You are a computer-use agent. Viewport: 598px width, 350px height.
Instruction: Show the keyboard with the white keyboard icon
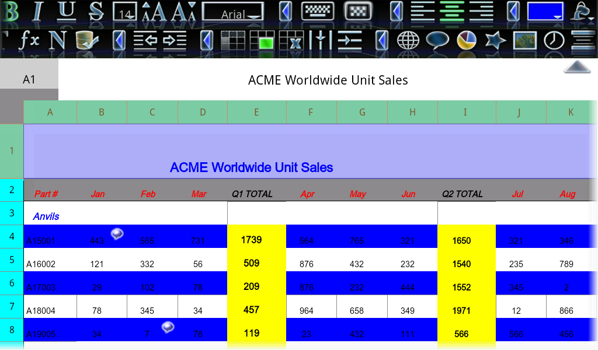(x=318, y=12)
